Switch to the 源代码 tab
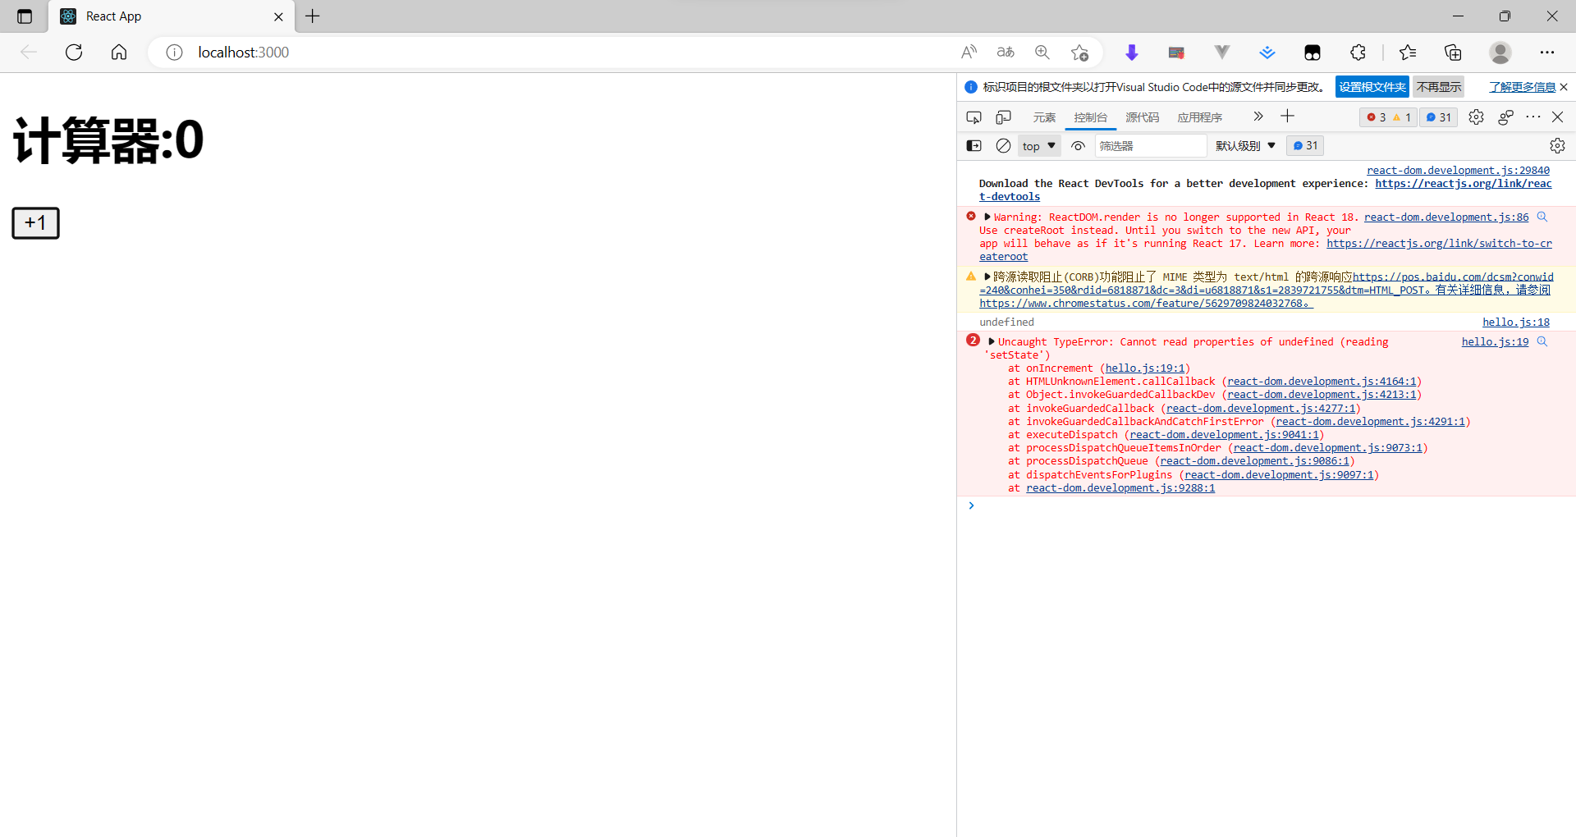The image size is (1576, 837). click(1142, 117)
